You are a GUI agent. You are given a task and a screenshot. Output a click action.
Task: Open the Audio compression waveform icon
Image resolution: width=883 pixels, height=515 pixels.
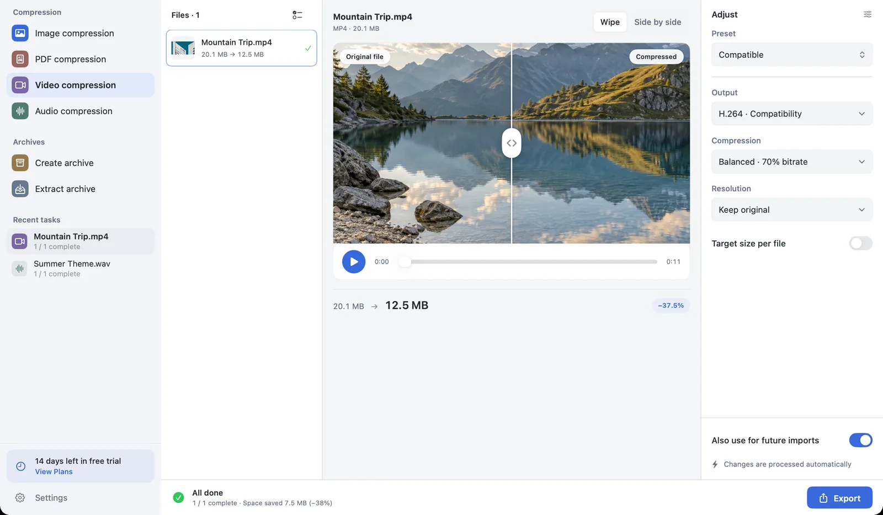(x=20, y=111)
